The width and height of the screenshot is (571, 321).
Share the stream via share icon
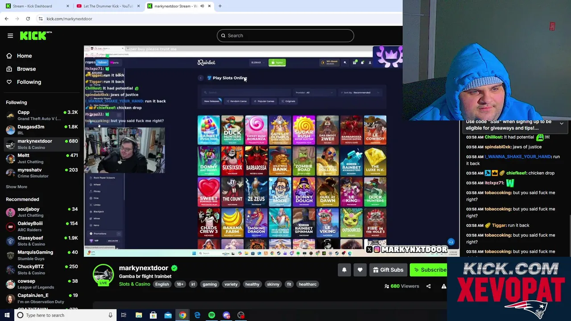pyautogui.click(x=428, y=286)
